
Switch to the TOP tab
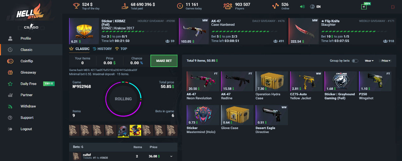(121, 49)
